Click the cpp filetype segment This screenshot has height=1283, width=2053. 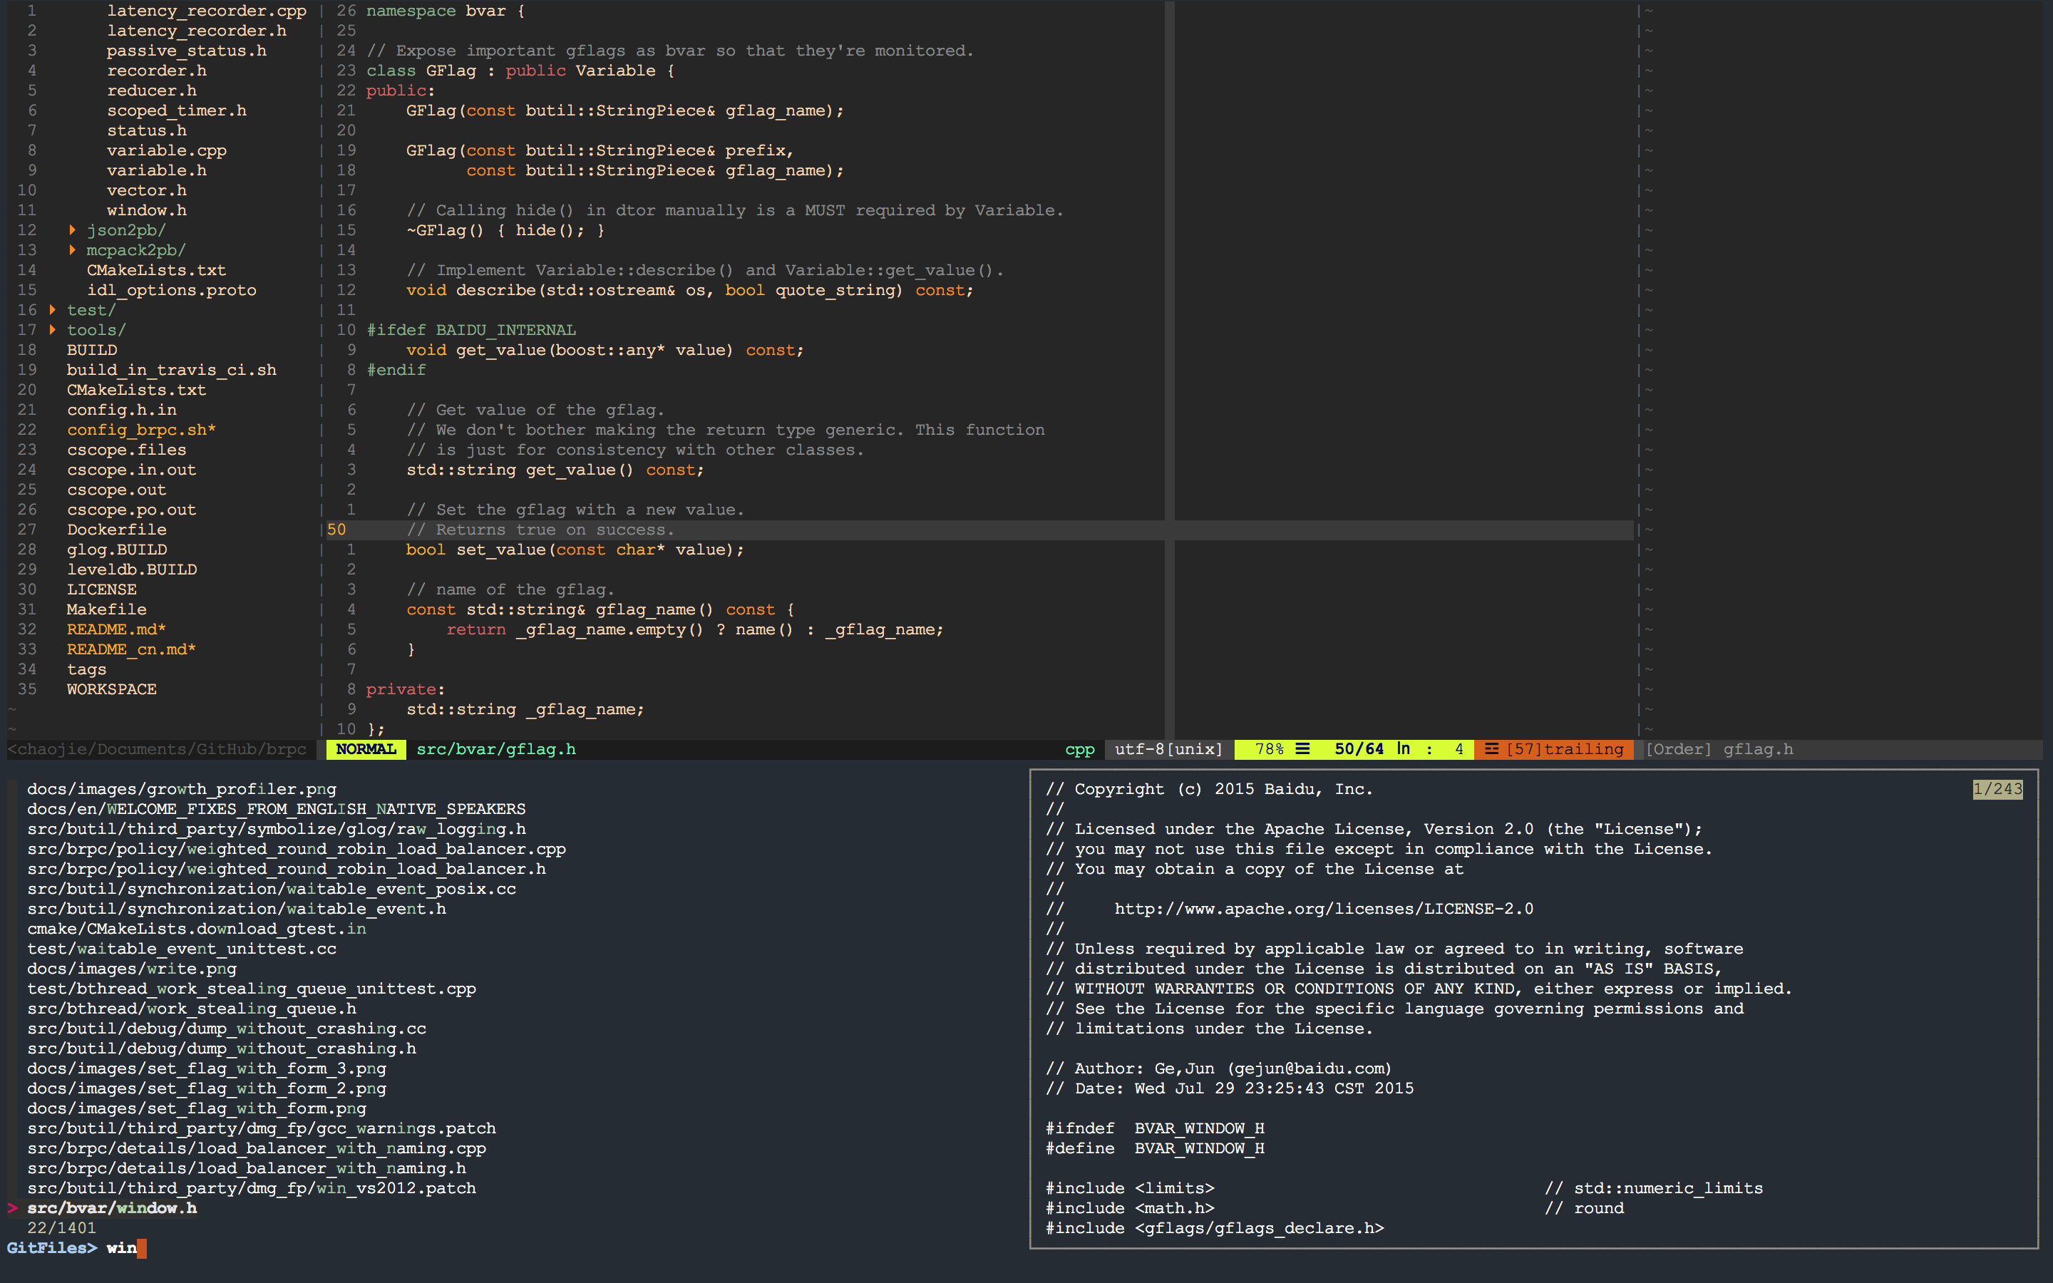point(1079,749)
